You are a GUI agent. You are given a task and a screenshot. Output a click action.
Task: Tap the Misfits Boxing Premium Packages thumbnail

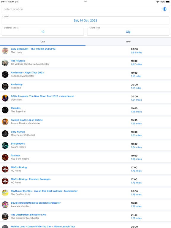pos(5,181)
